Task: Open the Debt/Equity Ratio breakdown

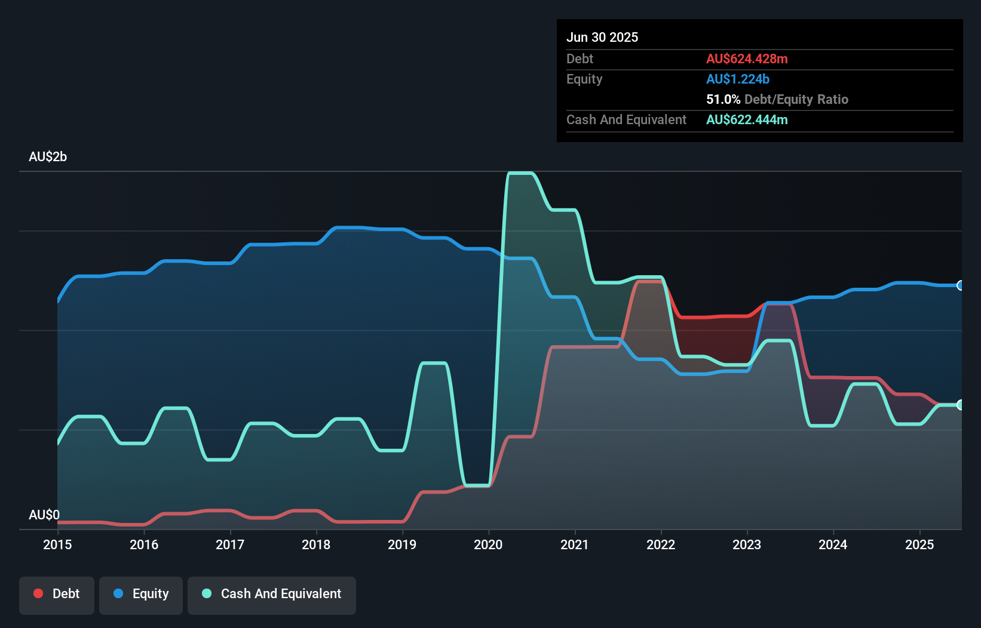Action: [777, 99]
